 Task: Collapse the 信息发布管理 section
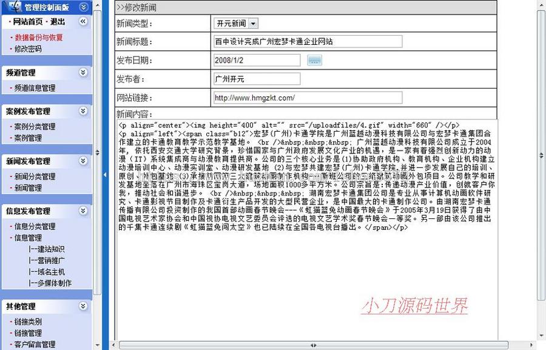click(x=83, y=210)
